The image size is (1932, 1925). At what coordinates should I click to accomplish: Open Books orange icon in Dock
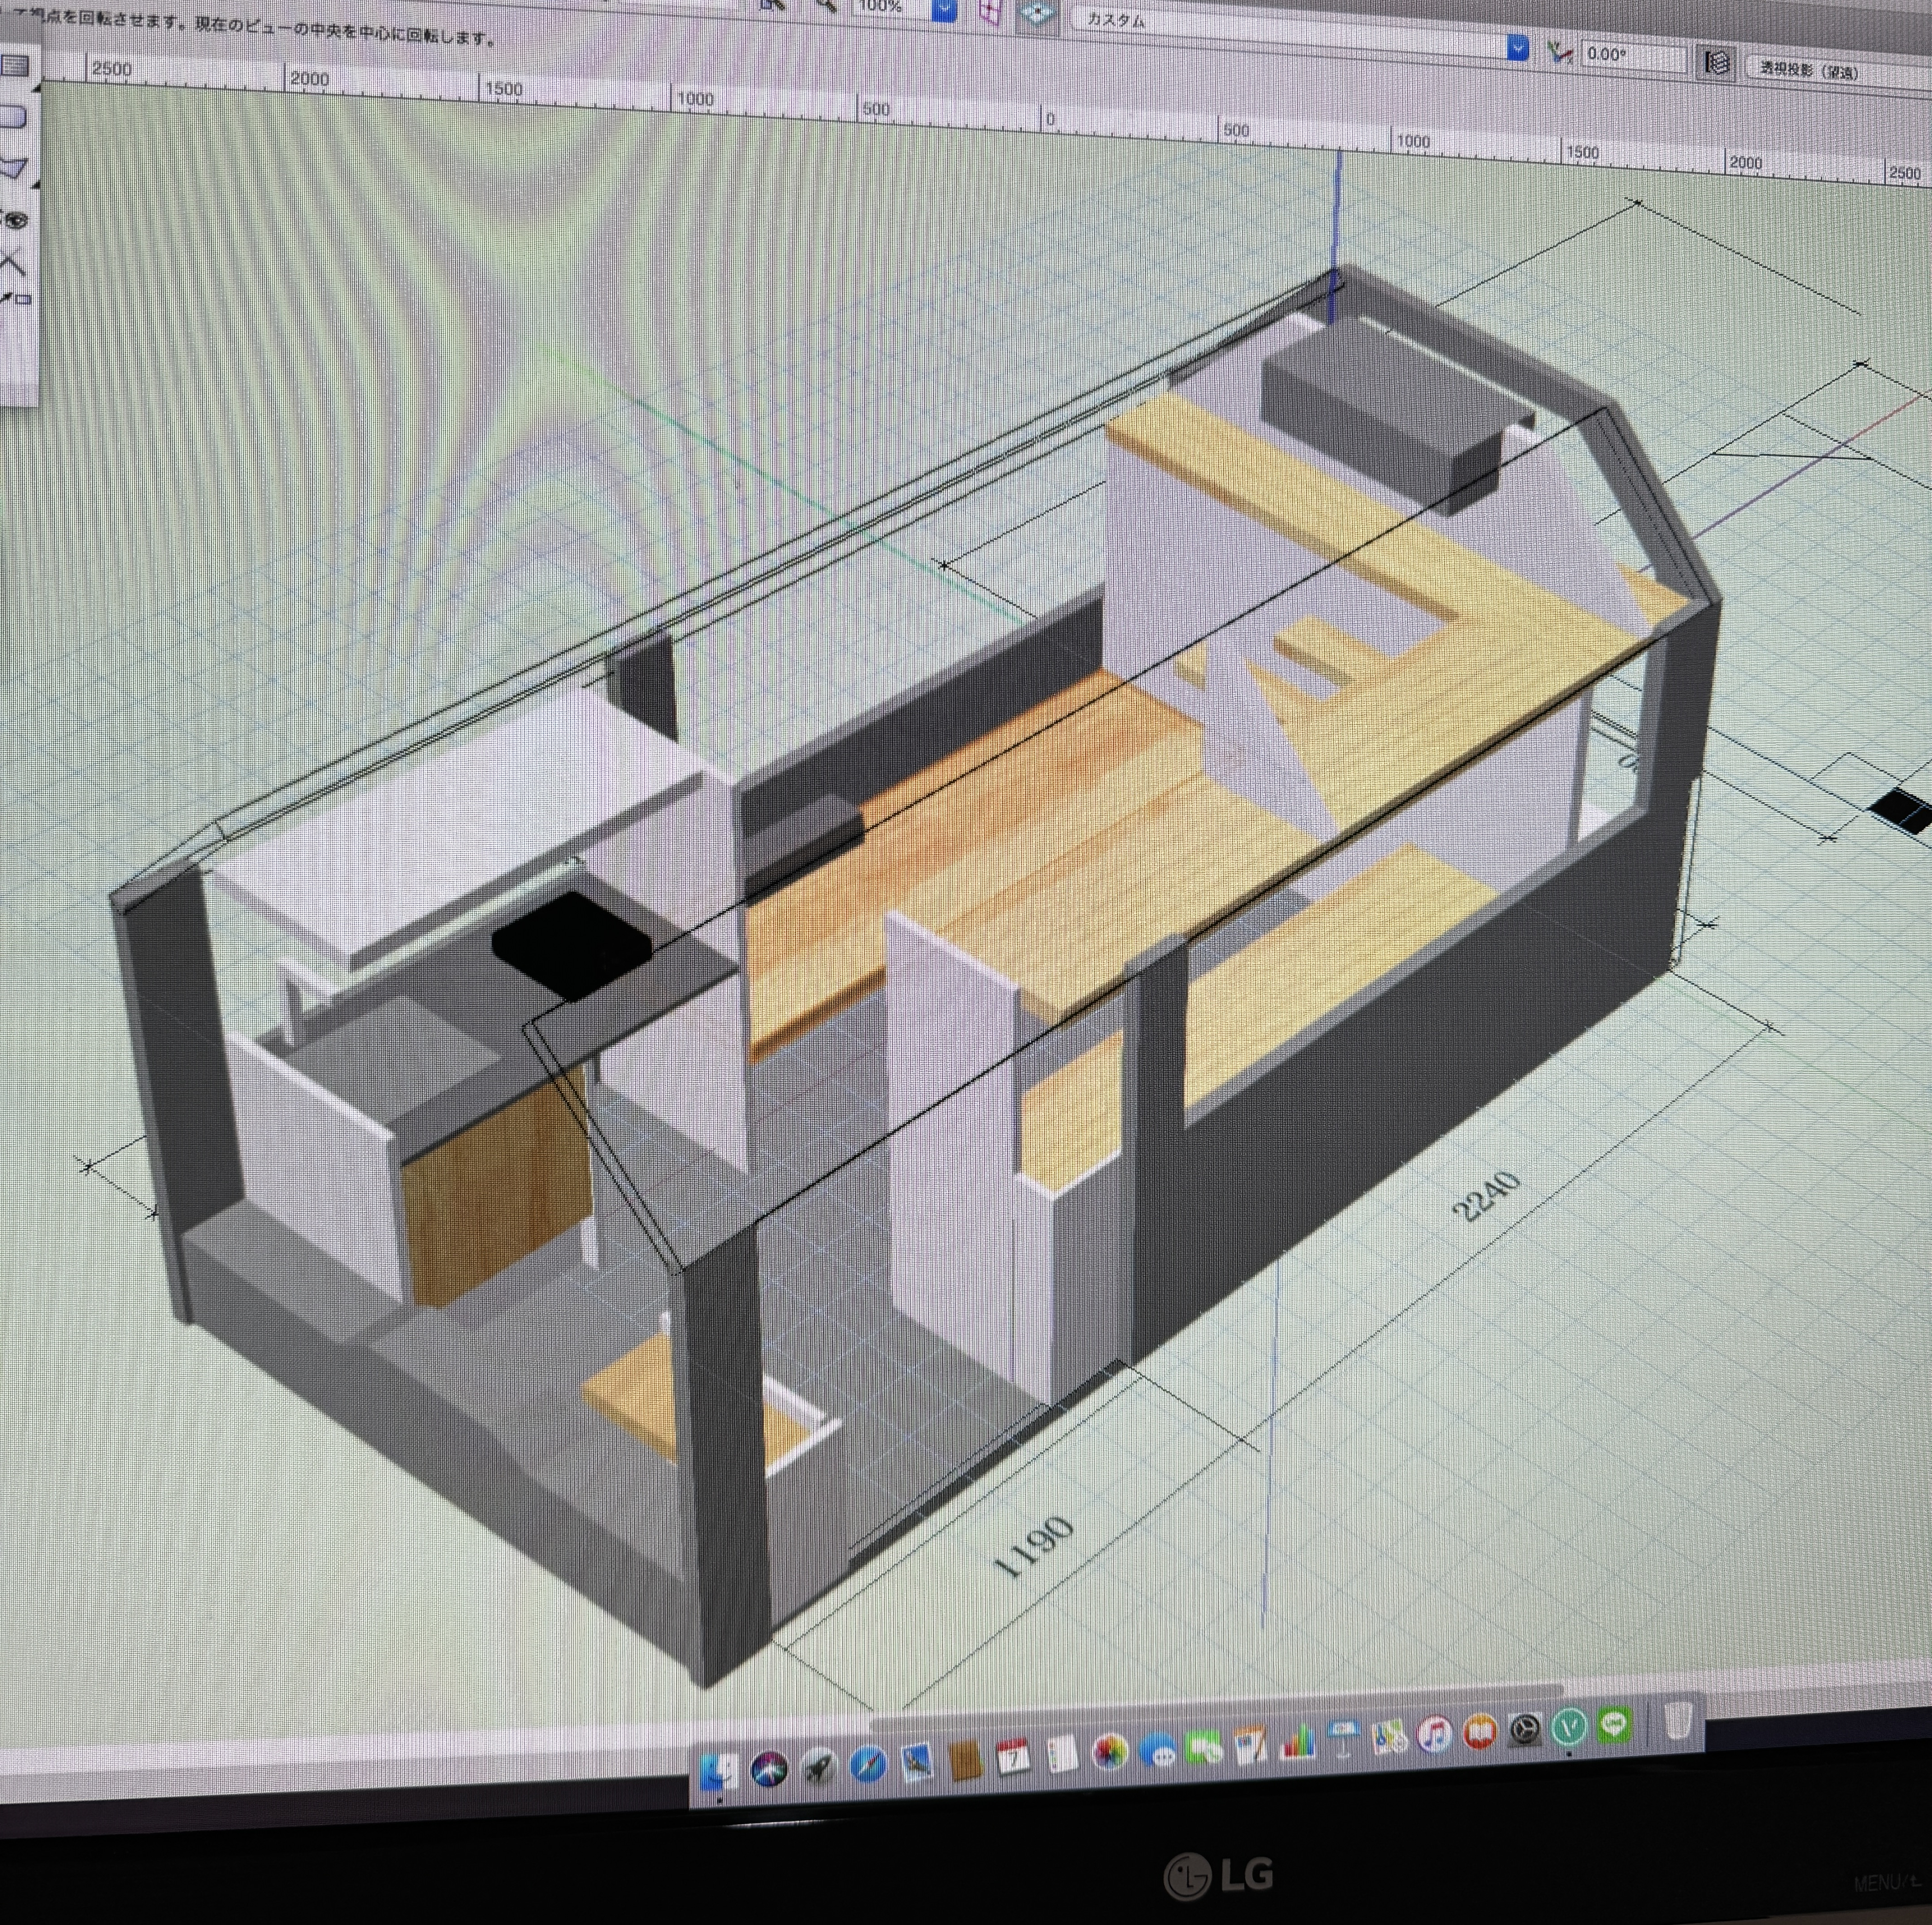click(1480, 1733)
